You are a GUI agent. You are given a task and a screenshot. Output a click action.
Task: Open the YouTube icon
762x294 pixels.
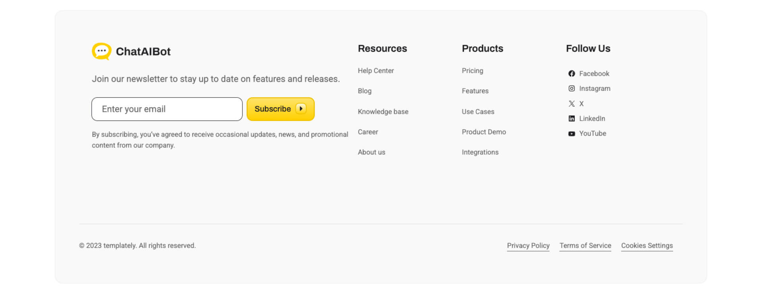pos(571,134)
